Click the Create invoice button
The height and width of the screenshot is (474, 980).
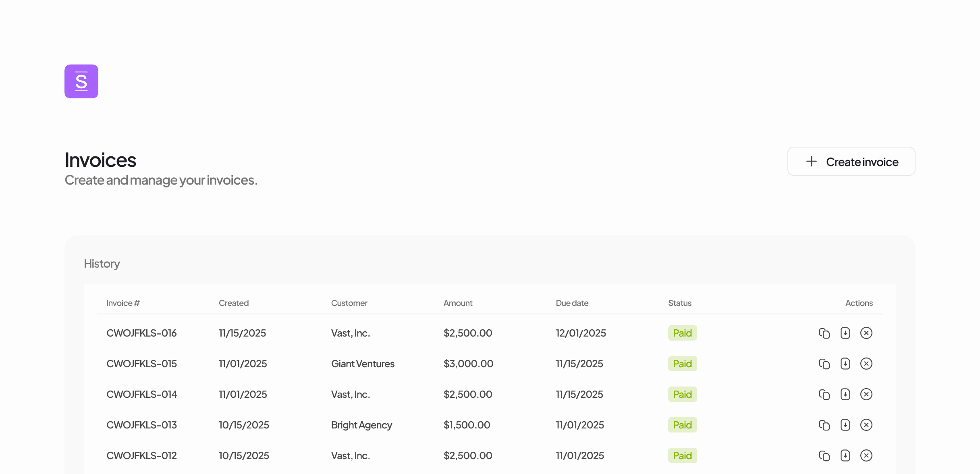click(851, 162)
